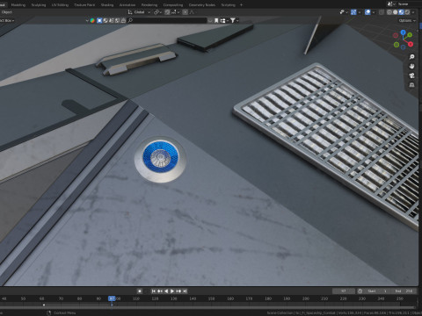Screen dimensions: 422x316
Task: Switch to the Sculpting workspace tab
Action: (x=39, y=5)
